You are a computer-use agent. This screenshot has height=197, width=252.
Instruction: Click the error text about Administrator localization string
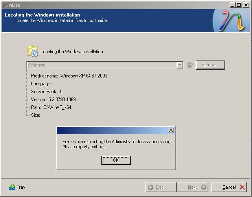(117, 142)
